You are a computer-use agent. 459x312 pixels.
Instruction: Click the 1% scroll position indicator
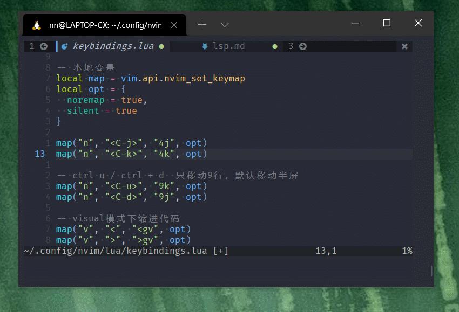point(408,251)
